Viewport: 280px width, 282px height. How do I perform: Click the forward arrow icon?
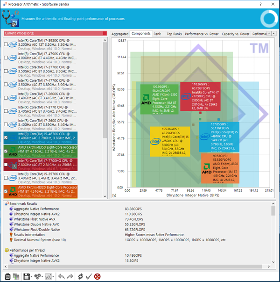coord(70,276)
